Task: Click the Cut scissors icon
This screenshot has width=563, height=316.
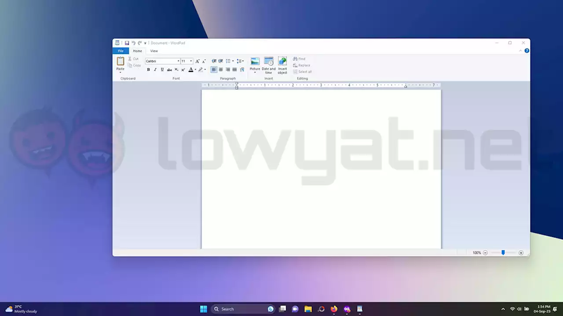Action: coord(130,59)
